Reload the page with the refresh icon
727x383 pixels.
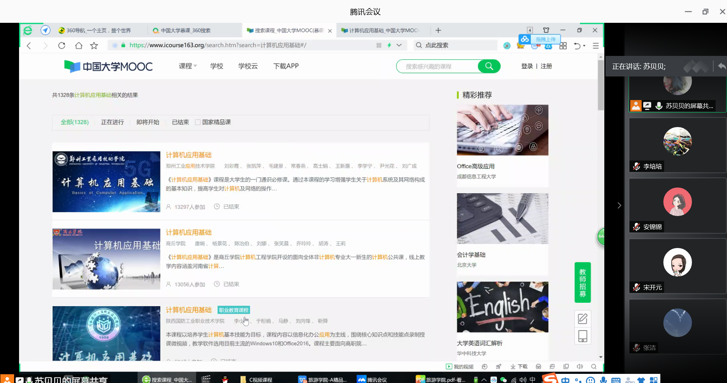[62, 46]
